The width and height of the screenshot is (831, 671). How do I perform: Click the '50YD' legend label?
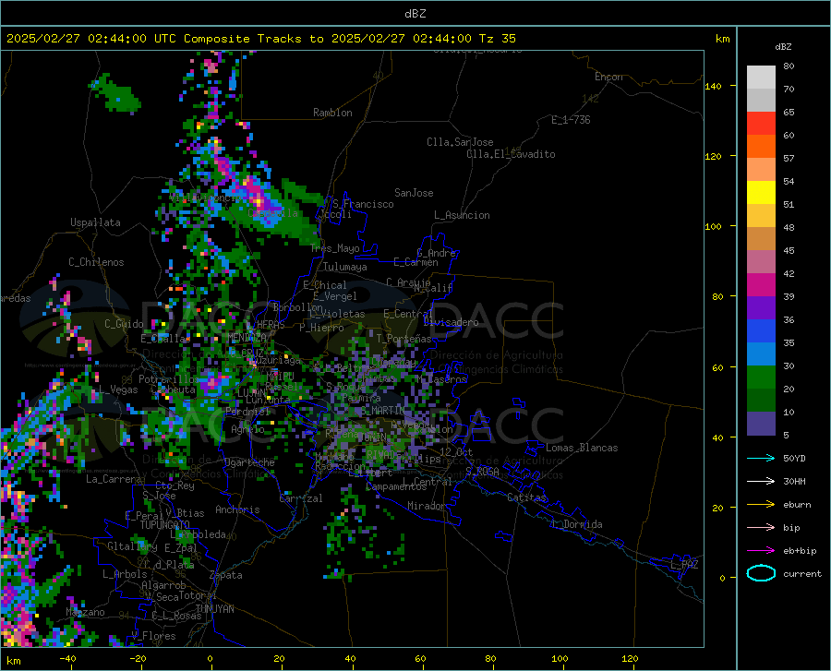click(794, 458)
